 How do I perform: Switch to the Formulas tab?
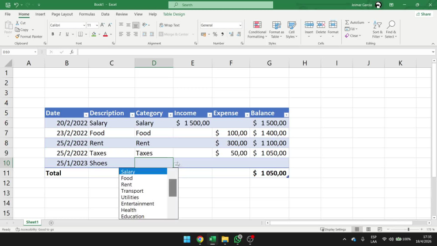tap(87, 14)
